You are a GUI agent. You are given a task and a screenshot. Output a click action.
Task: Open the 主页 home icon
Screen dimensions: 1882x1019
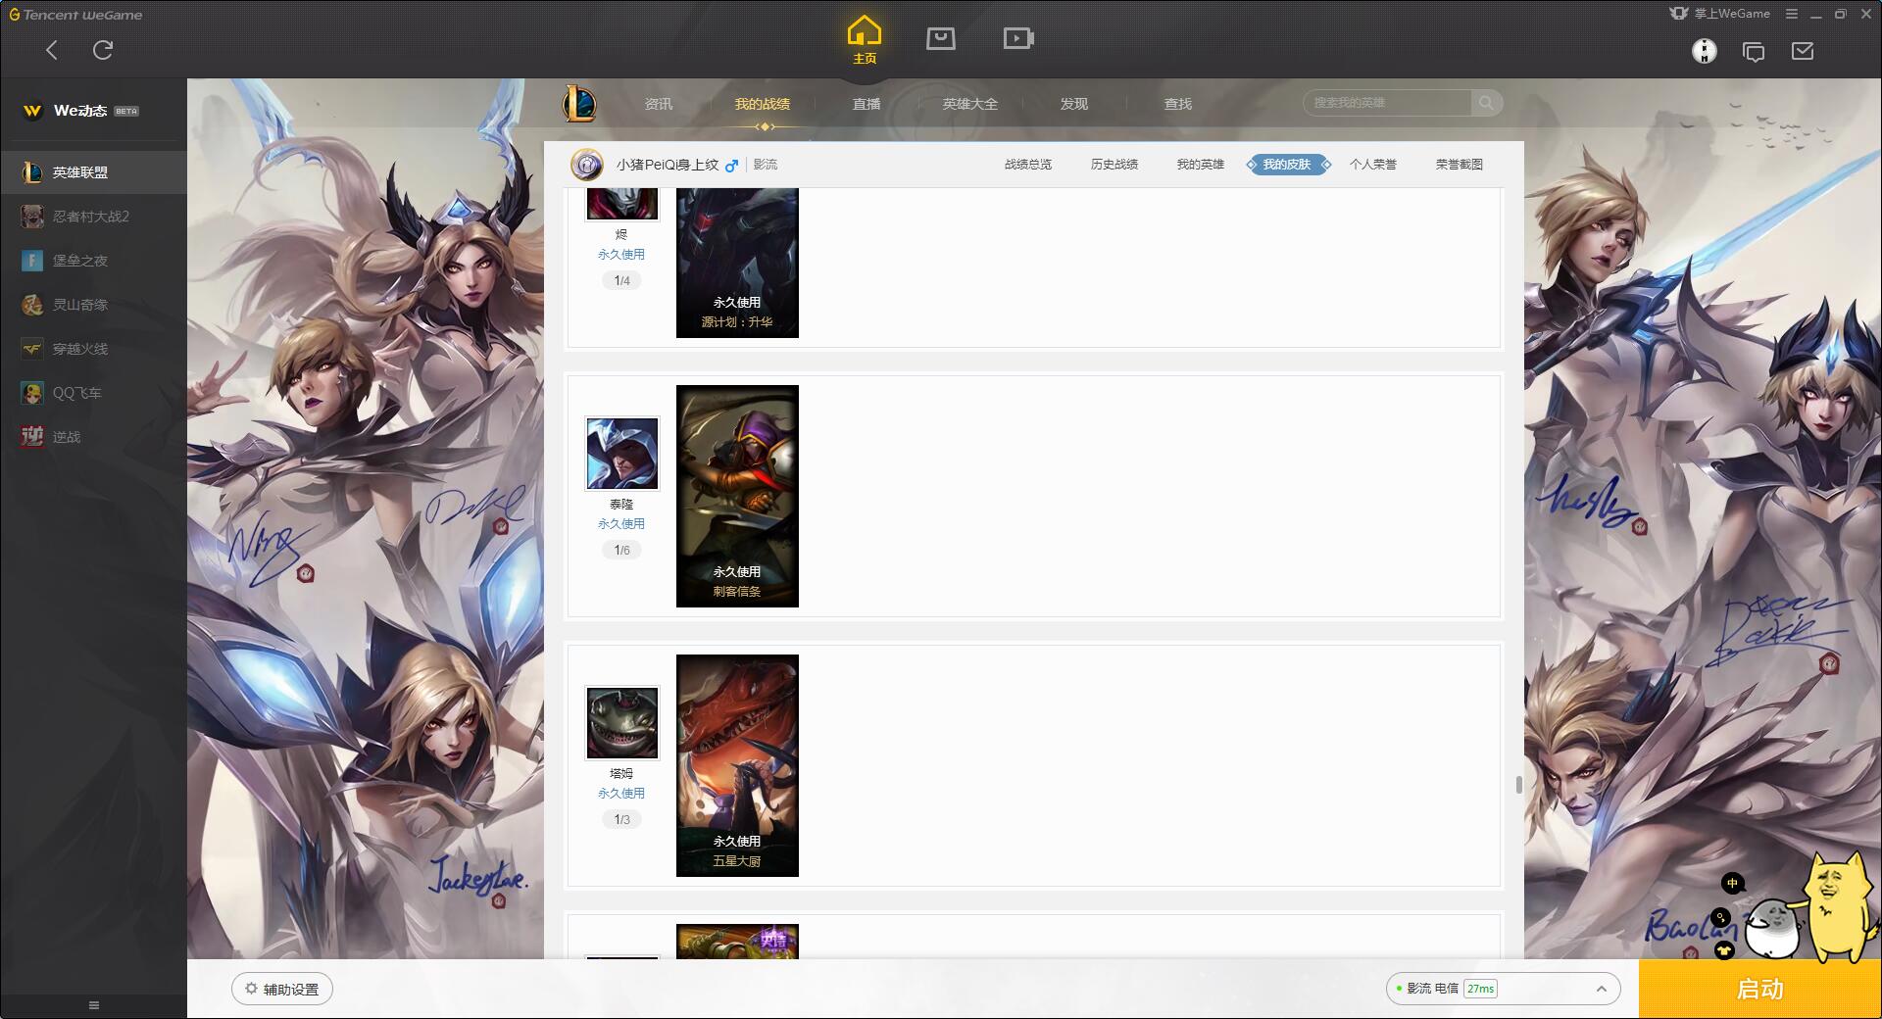(865, 40)
